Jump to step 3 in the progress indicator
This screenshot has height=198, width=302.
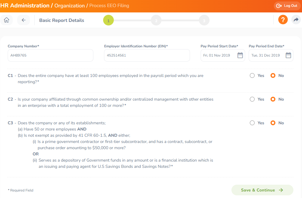click(x=204, y=20)
